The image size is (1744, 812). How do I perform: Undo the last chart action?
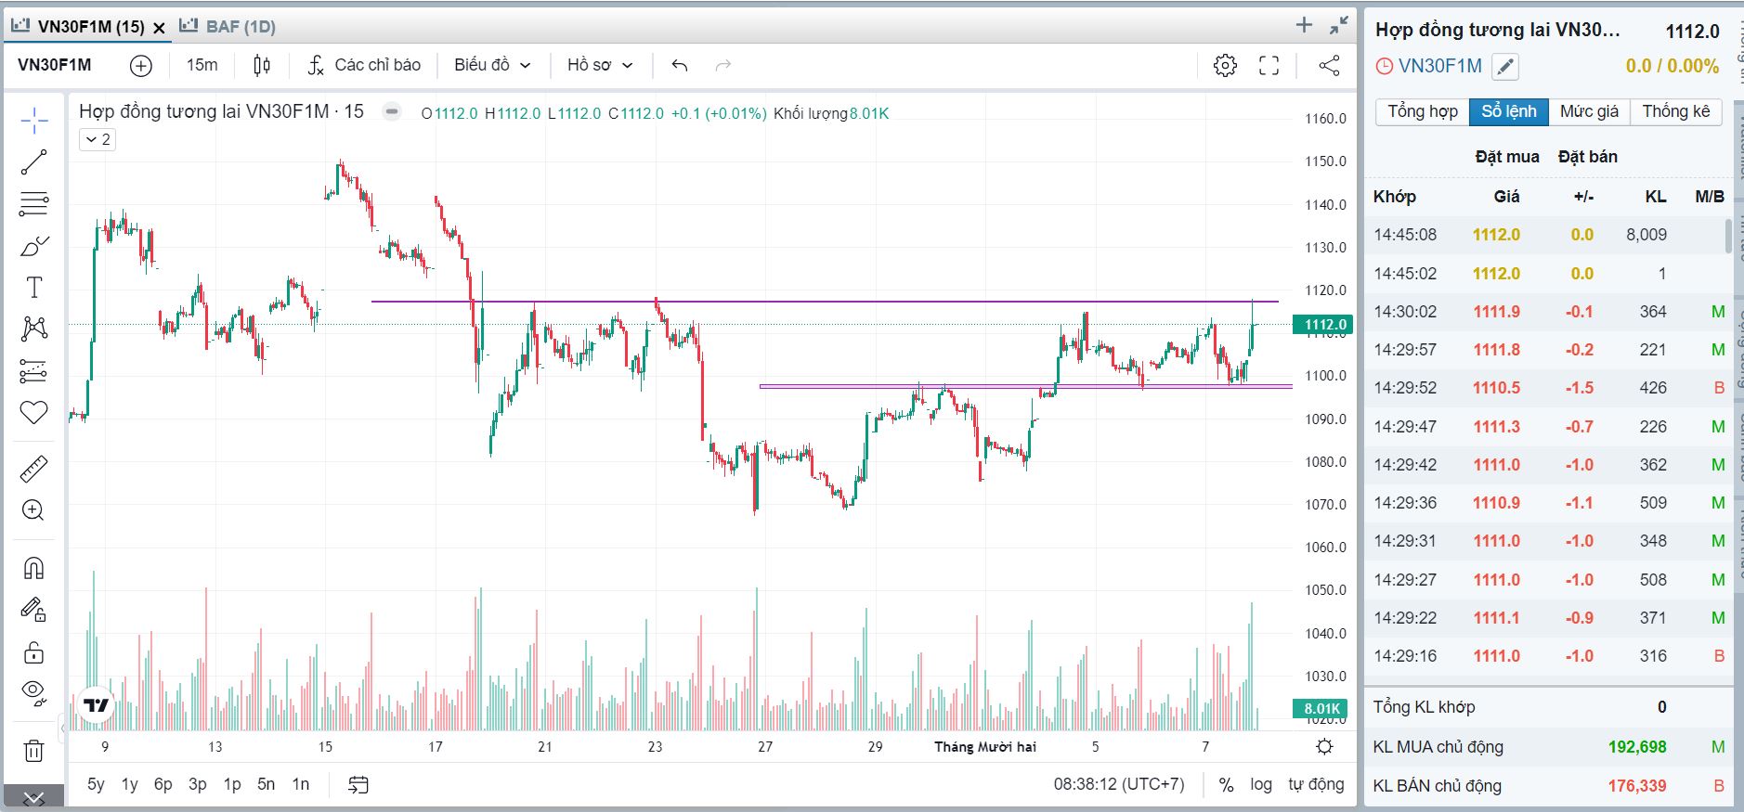point(680,65)
